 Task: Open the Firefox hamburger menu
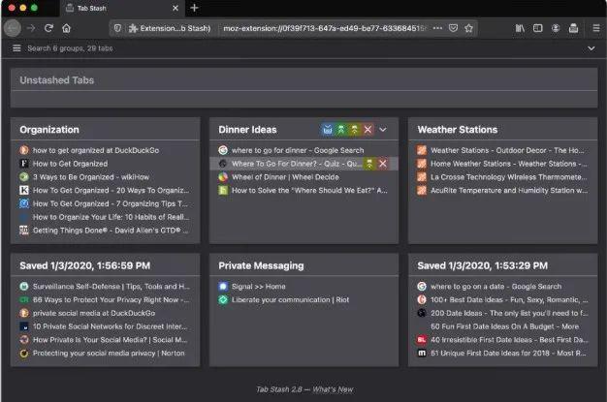[593, 28]
